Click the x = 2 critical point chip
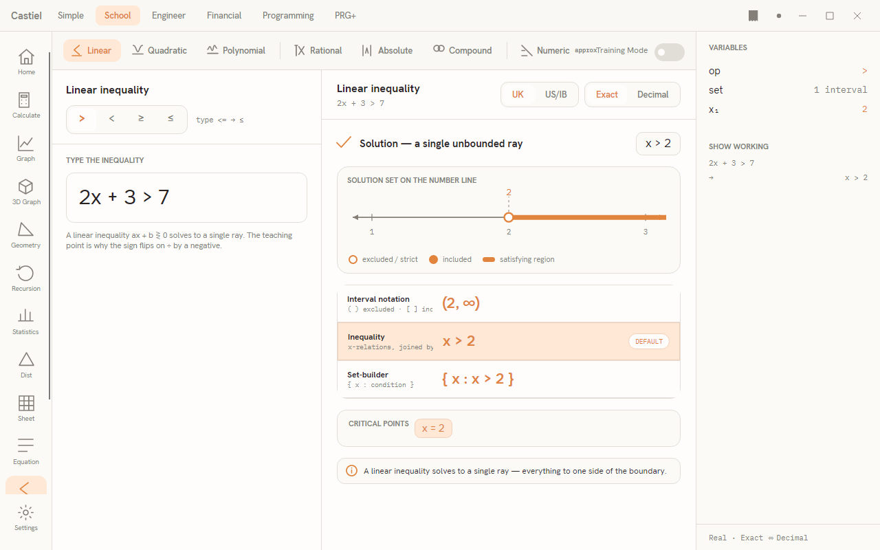The width and height of the screenshot is (880, 550). (433, 428)
